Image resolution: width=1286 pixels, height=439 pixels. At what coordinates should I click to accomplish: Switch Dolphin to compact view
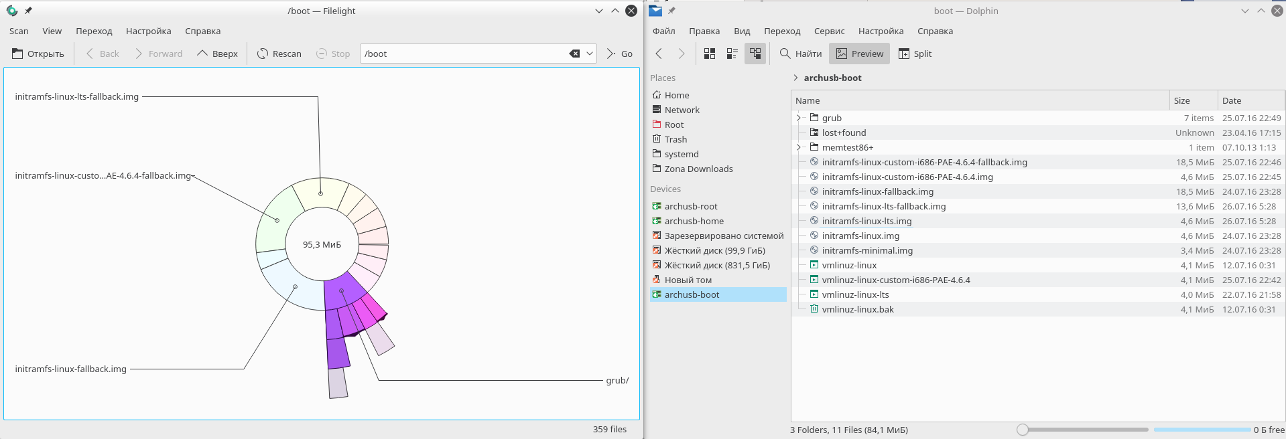[x=732, y=54]
